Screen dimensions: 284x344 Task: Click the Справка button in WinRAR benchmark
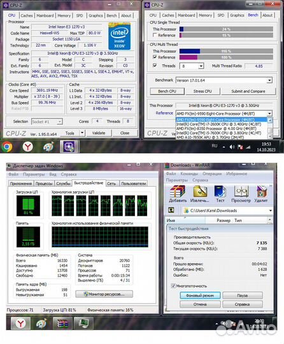pos(243,305)
